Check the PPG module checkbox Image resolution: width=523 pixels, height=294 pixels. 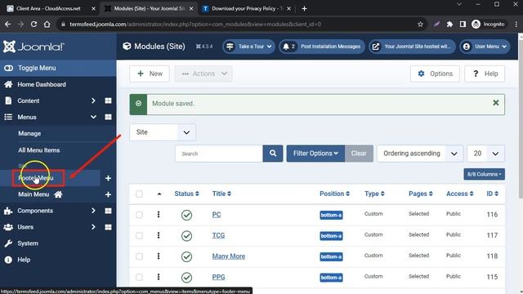139,277
